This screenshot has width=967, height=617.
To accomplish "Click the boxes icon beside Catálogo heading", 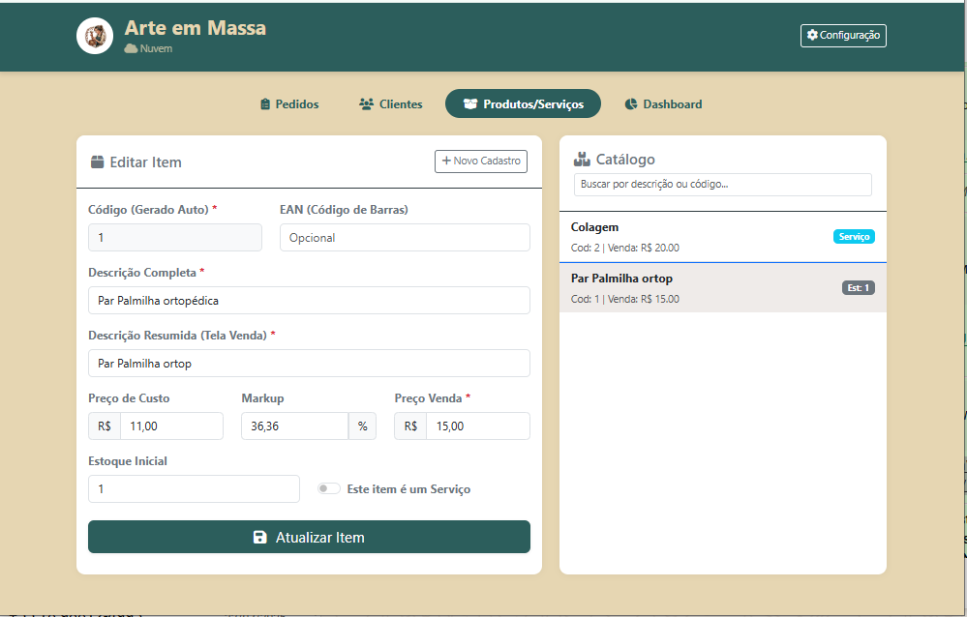I will point(582,160).
